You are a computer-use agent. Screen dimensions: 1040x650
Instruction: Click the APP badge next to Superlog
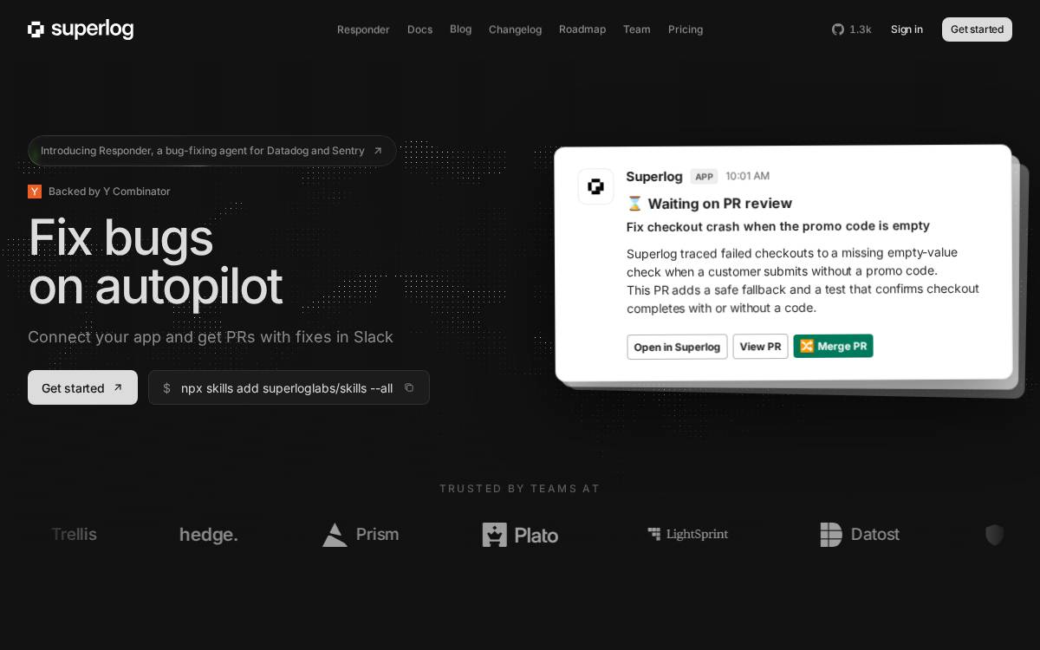click(x=704, y=177)
